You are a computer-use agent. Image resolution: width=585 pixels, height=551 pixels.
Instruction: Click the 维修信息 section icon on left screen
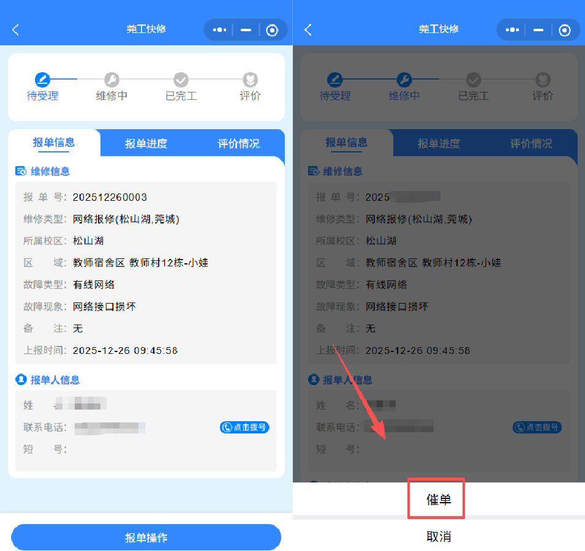point(21,171)
